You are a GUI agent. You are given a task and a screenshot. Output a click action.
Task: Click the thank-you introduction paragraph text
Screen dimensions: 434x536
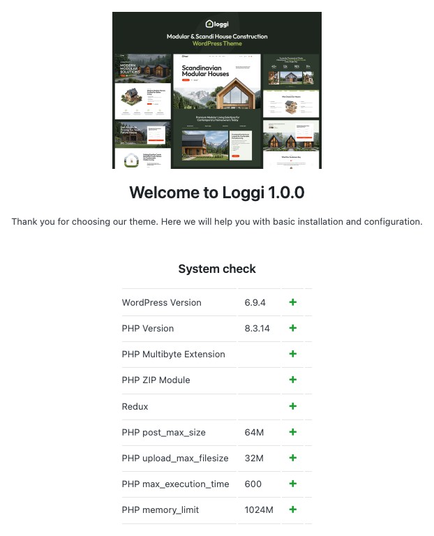[x=217, y=222]
